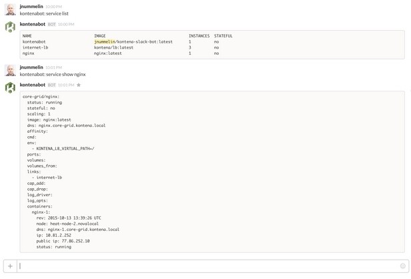Open jnummelin's profile from the 10:01 PM message name
Screen dimensions: 411x279
tap(31, 67)
